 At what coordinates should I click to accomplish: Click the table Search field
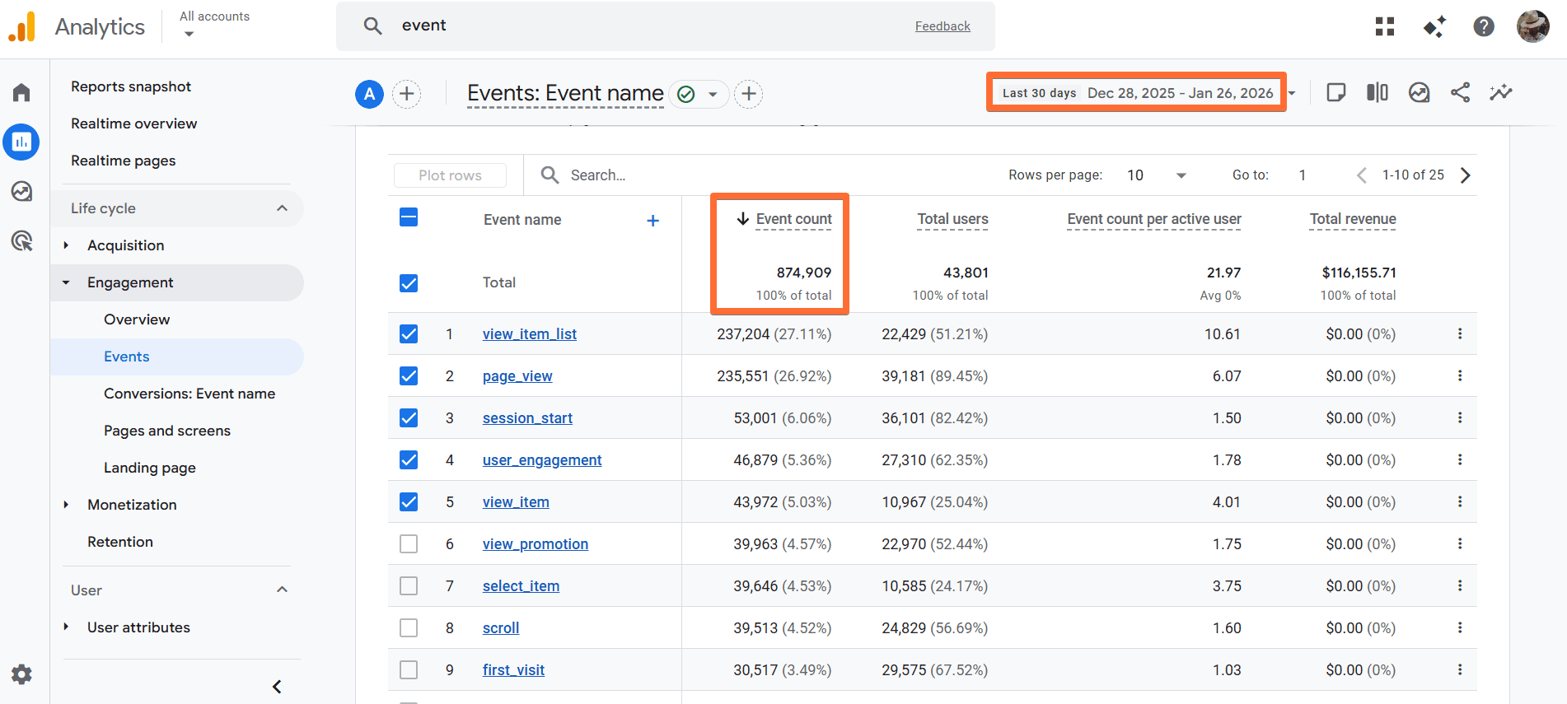(x=598, y=175)
